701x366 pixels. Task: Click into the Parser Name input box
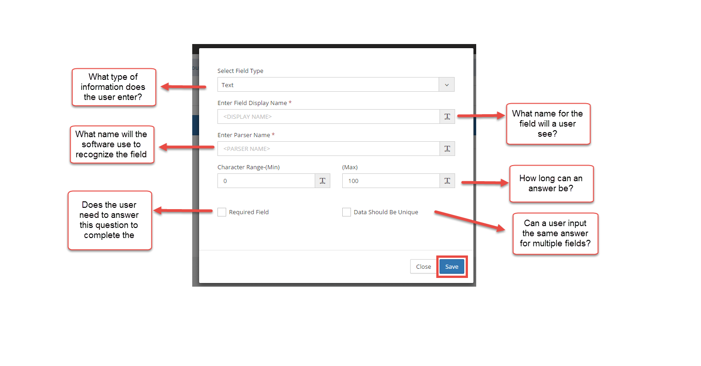[328, 149]
